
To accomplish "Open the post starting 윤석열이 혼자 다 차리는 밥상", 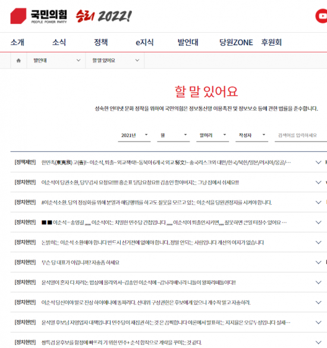I will (x=139, y=283).
